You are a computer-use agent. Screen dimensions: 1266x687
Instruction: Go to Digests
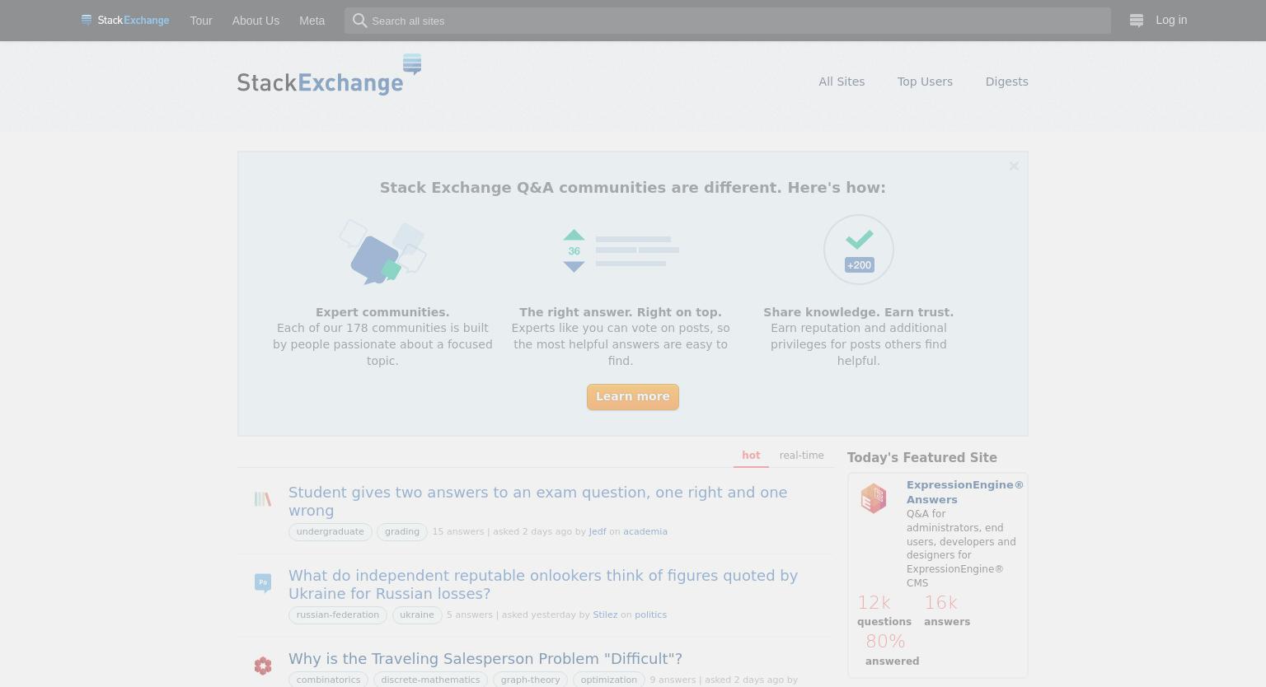pos(1006,82)
